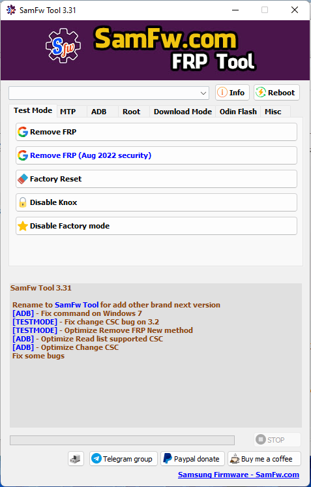The width and height of the screenshot is (311, 487).
Task: Switch to the ADB tab
Action: coord(102,112)
